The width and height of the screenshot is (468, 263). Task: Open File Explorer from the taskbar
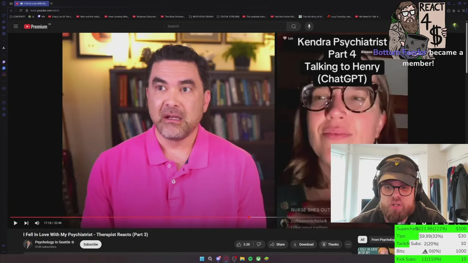242,259
